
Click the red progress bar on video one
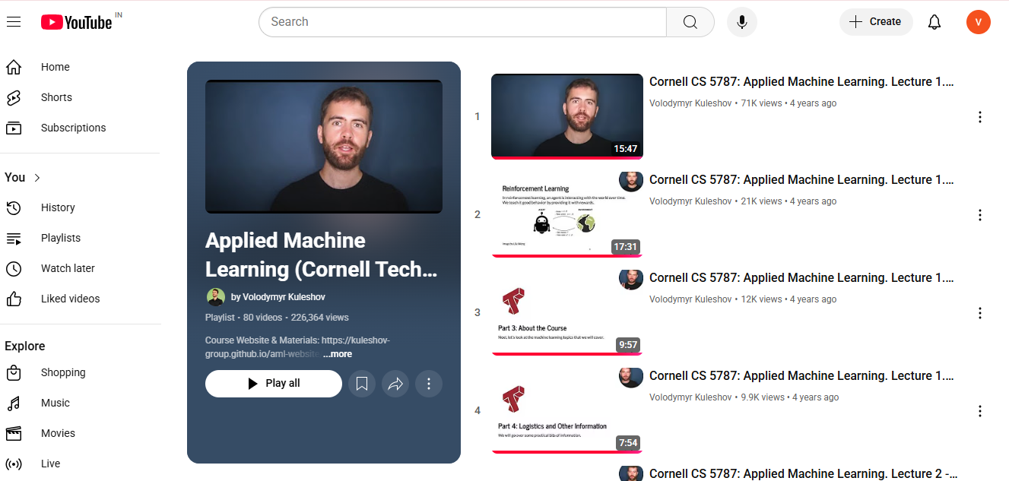point(566,157)
